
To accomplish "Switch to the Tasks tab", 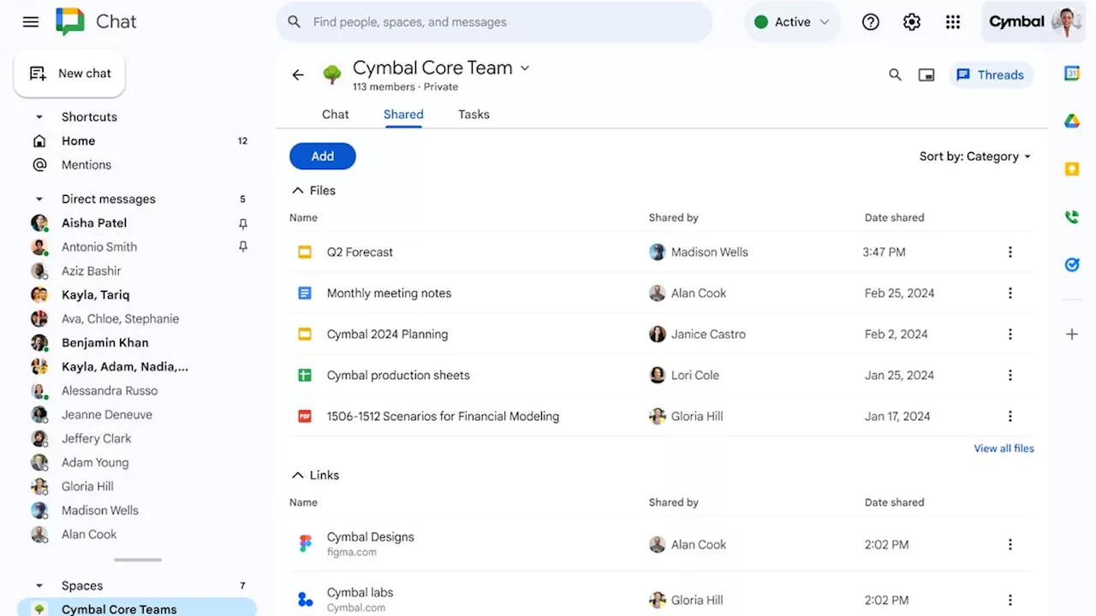I will point(474,115).
